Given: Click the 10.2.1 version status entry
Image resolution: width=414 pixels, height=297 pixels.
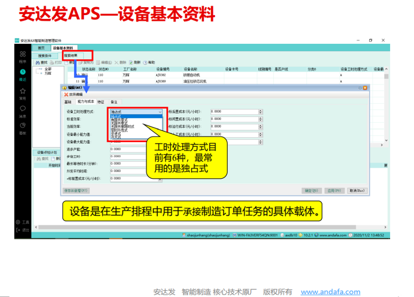Looking at the screenshot, I should 305,235.
